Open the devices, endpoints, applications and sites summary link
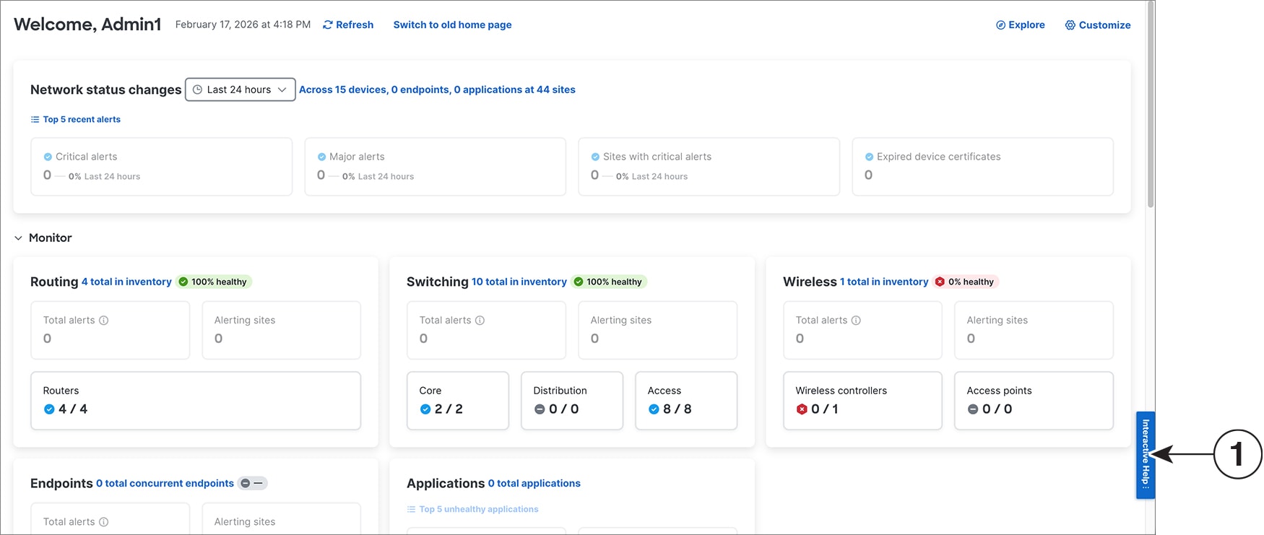Screen dimensions: 1264x535 (x=437, y=90)
